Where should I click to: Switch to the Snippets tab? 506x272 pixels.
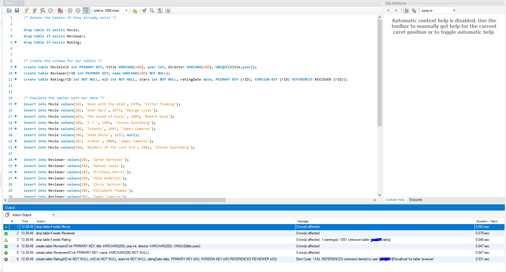click(x=415, y=200)
